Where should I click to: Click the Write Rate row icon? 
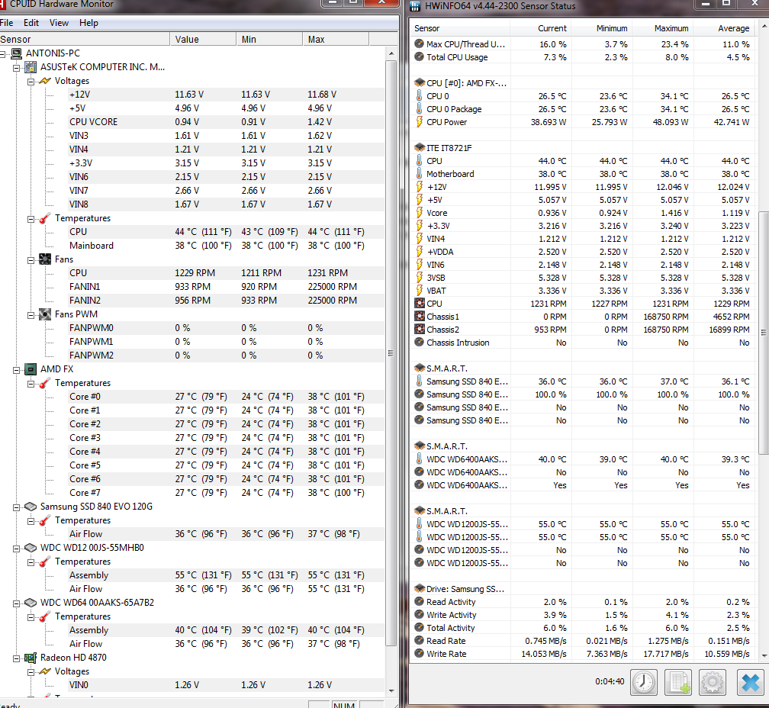click(420, 653)
